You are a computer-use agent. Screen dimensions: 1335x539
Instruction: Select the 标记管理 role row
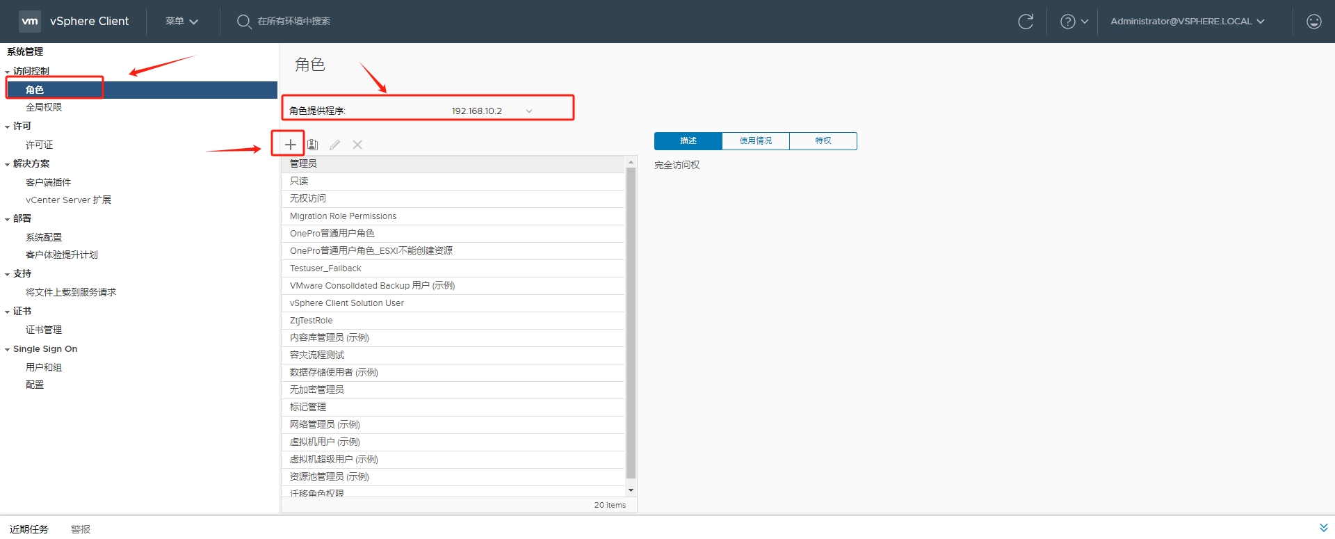453,407
